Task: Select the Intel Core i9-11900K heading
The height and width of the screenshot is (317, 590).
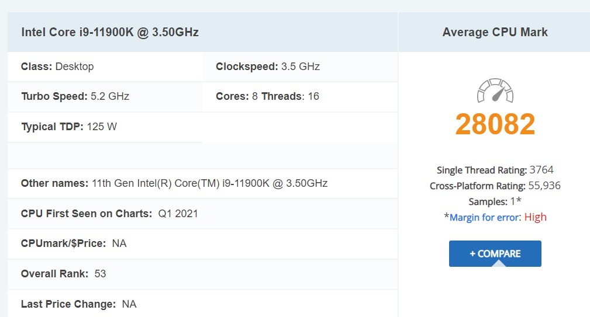Action: pos(110,32)
